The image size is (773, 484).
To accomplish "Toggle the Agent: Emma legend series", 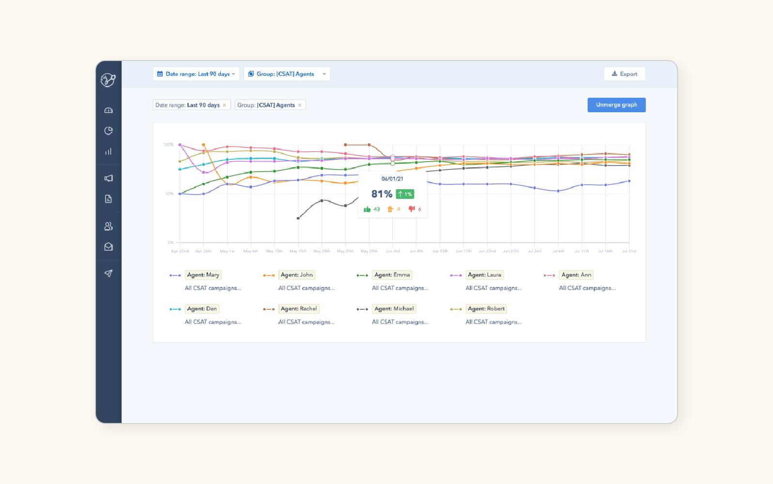I will (x=392, y=275).
